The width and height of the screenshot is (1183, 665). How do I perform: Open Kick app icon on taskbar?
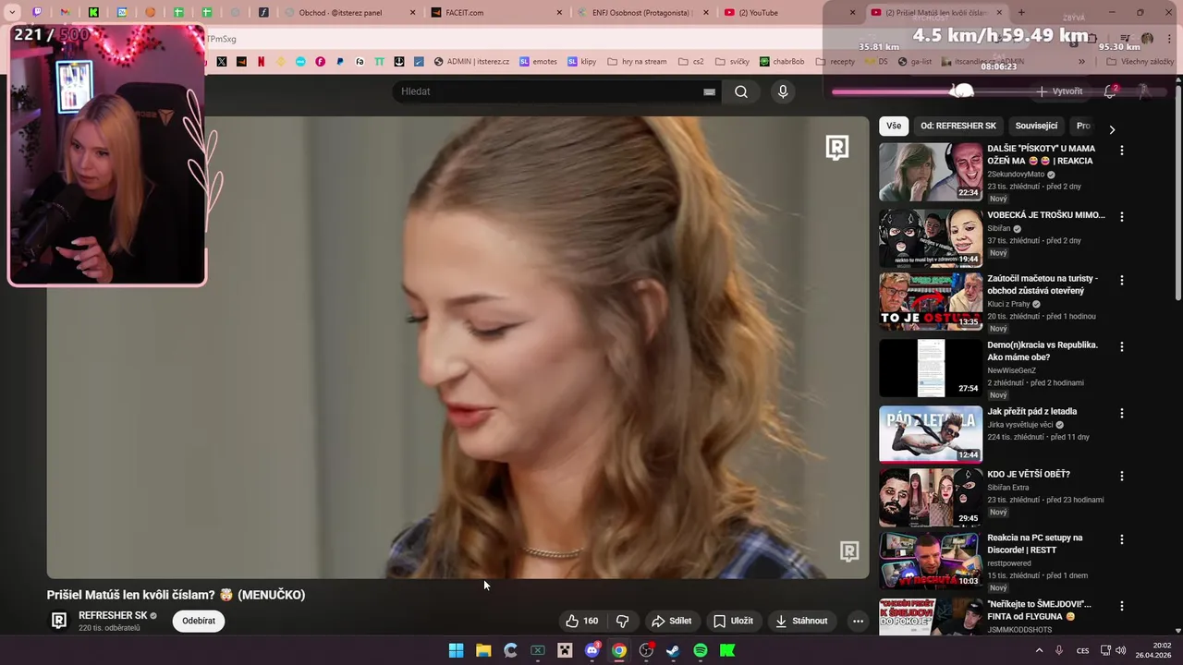(727, 650)
